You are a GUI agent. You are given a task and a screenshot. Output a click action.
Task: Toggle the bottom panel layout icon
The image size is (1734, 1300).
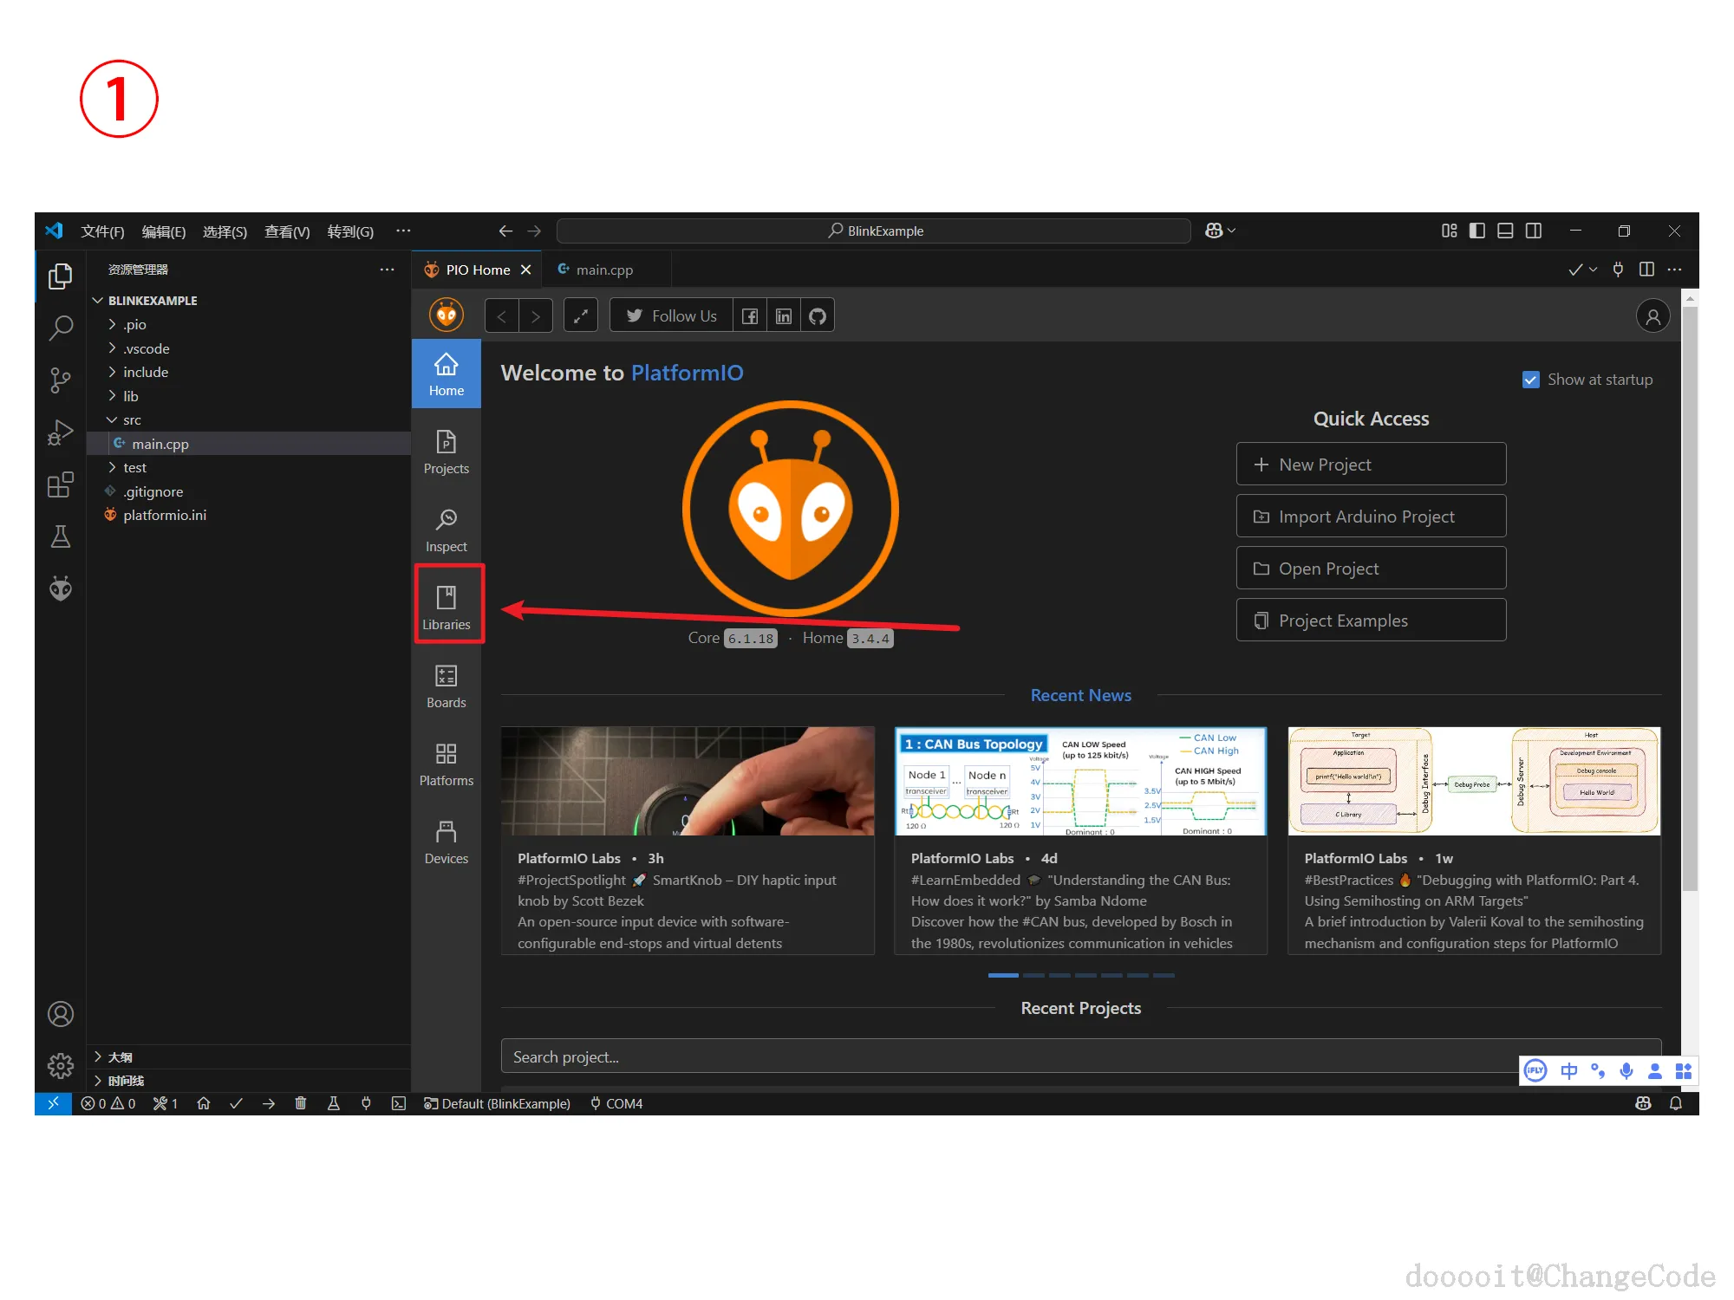tap(1505, 231)
